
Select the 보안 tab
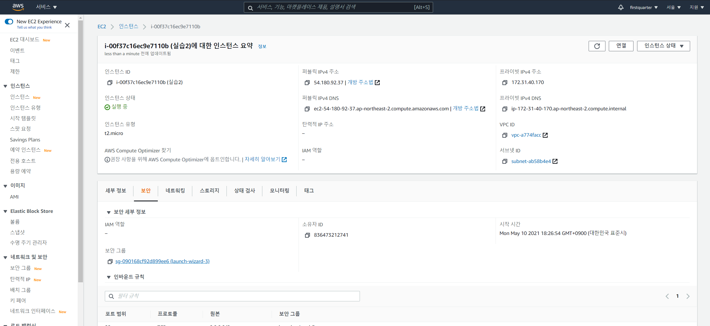[146, 191]
